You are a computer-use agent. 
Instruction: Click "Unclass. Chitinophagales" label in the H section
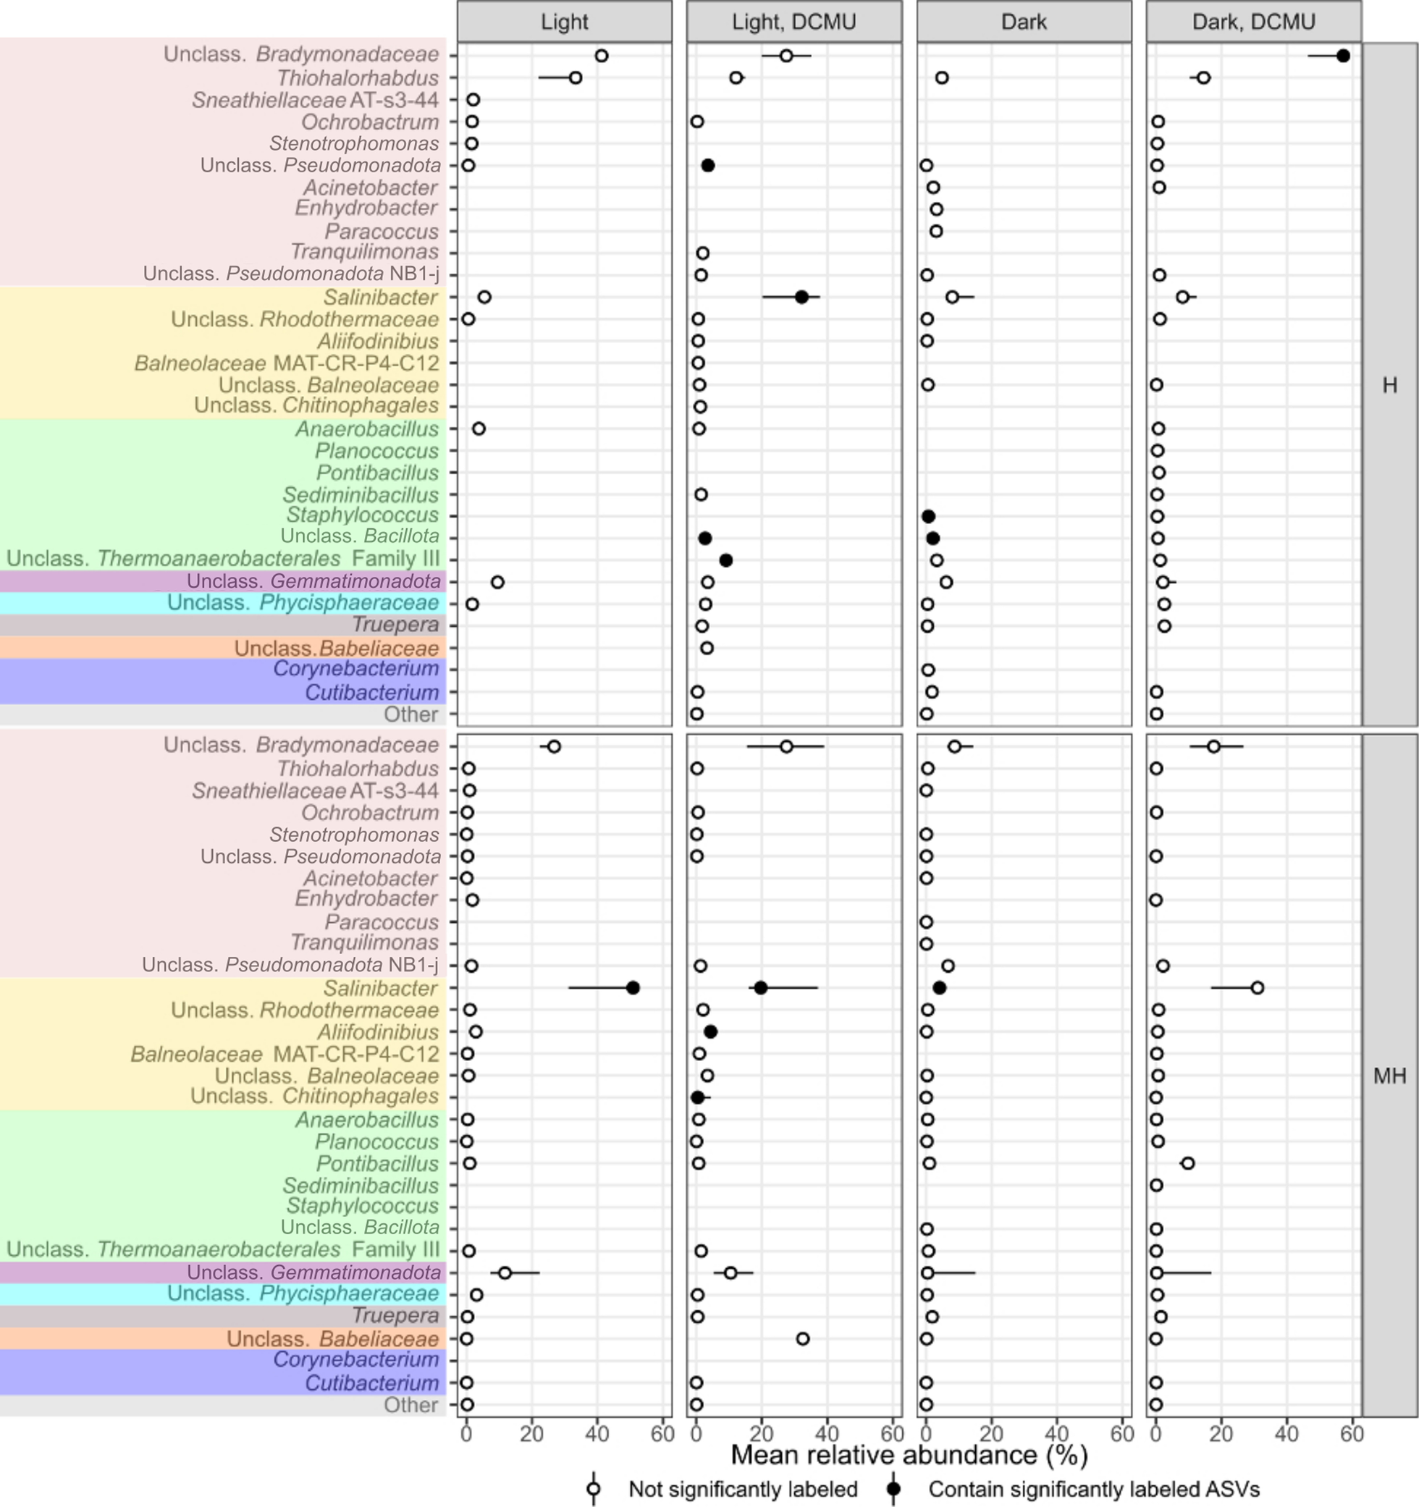point(317,405)
